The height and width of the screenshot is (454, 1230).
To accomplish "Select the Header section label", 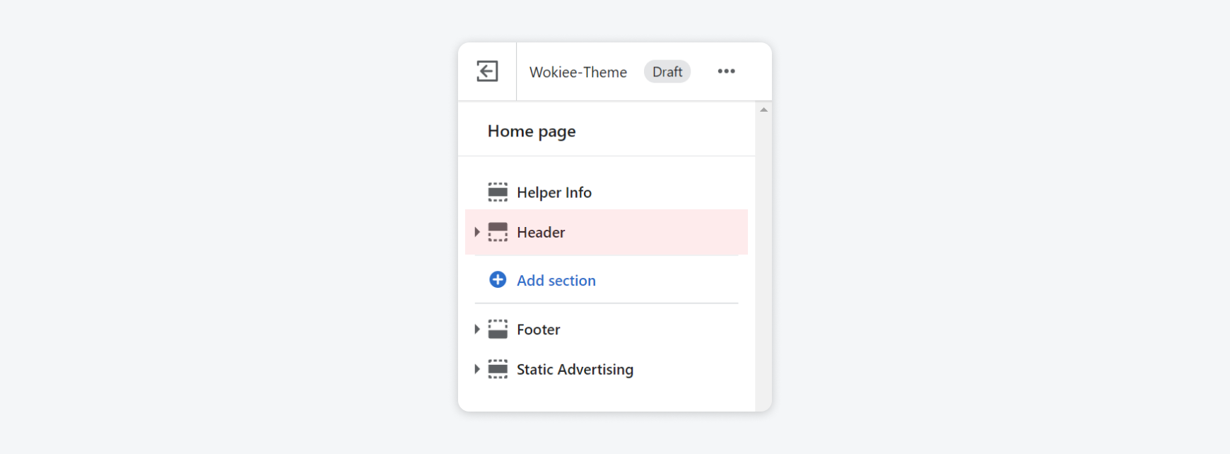I will 541,232.
